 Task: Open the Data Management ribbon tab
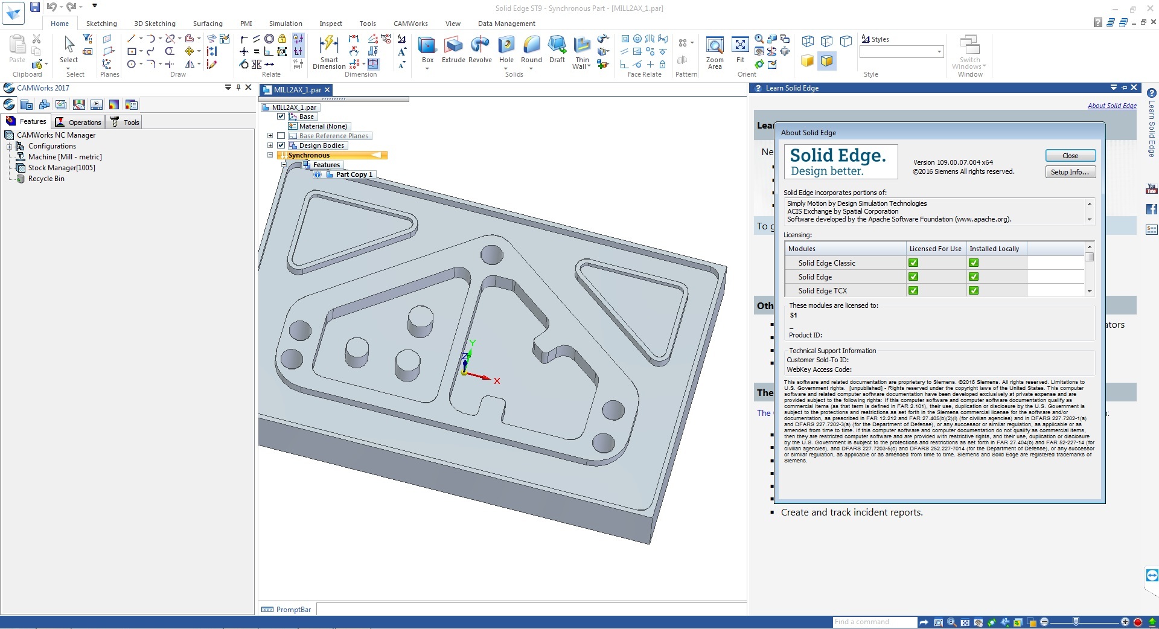[506, 24]
